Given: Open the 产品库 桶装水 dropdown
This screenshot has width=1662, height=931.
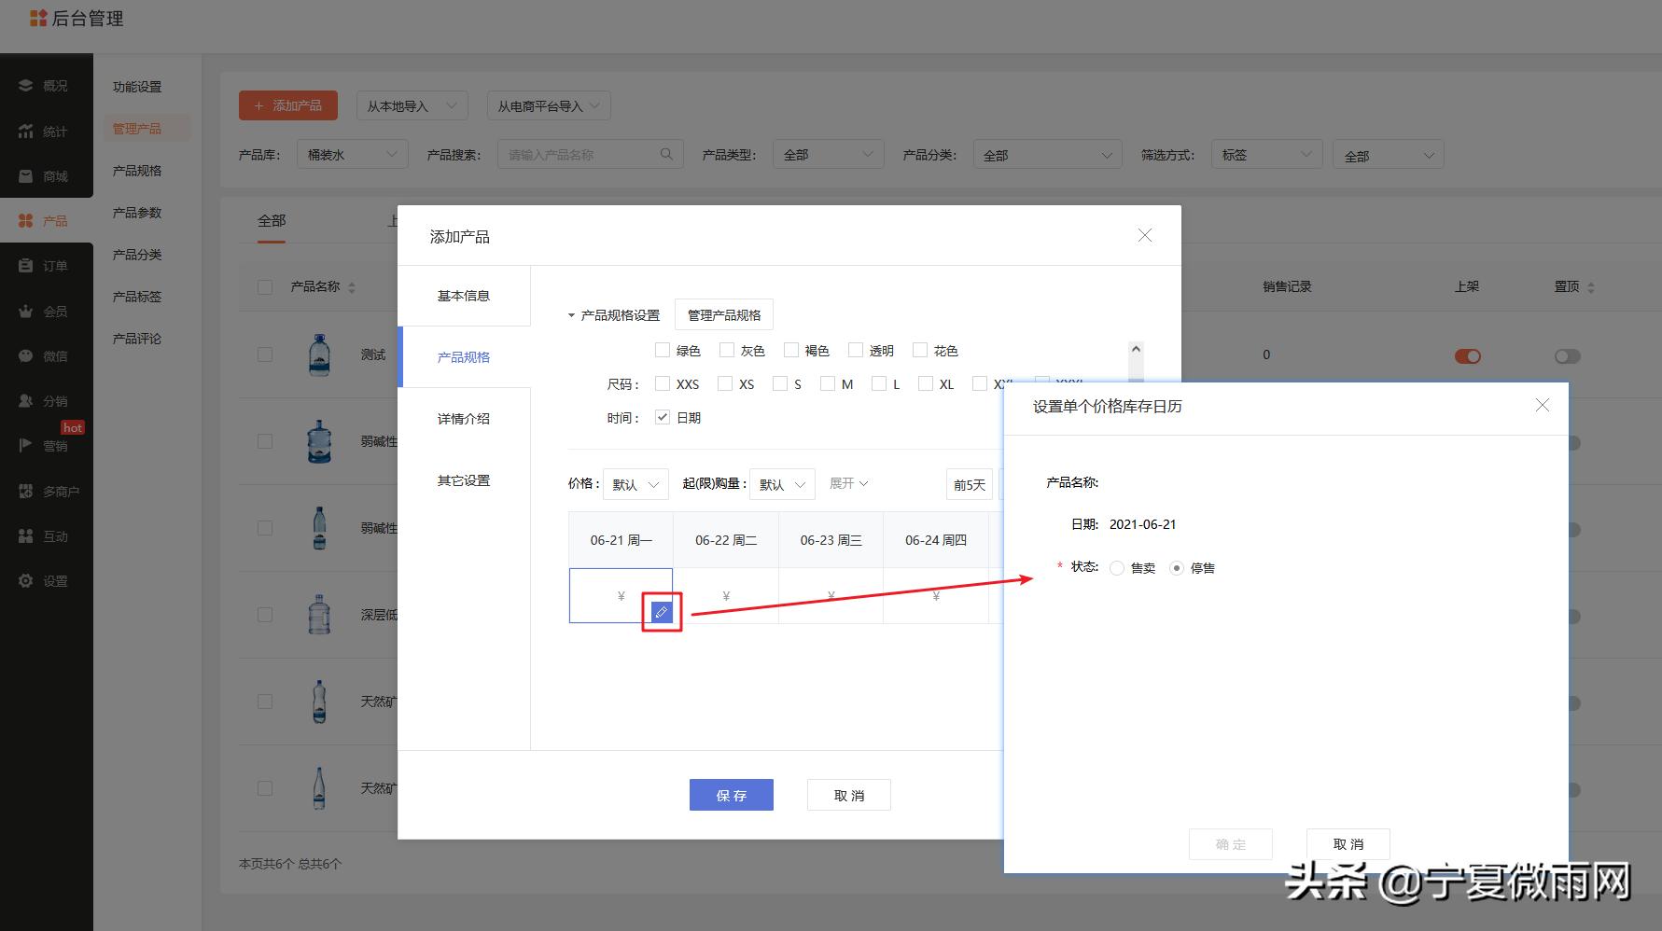Looking at the screenshot, I should click(x=352, y=153).
